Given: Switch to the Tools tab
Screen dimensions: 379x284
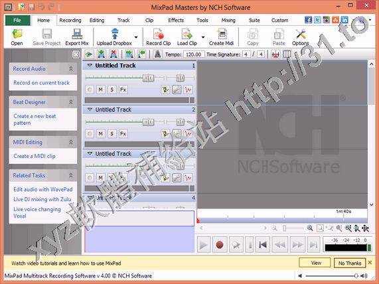Looking at the screenshot, I should [202, 21].
